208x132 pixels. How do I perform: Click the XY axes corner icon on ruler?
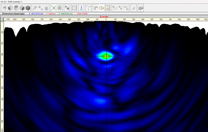coord(2,19)
